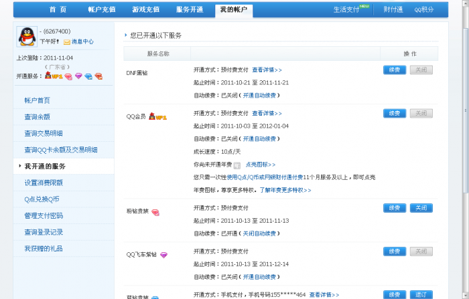This screenshot has height=299, width=469.
Task: Select 我开通的服务 in sidebar
Action: (x=45, y=166)
